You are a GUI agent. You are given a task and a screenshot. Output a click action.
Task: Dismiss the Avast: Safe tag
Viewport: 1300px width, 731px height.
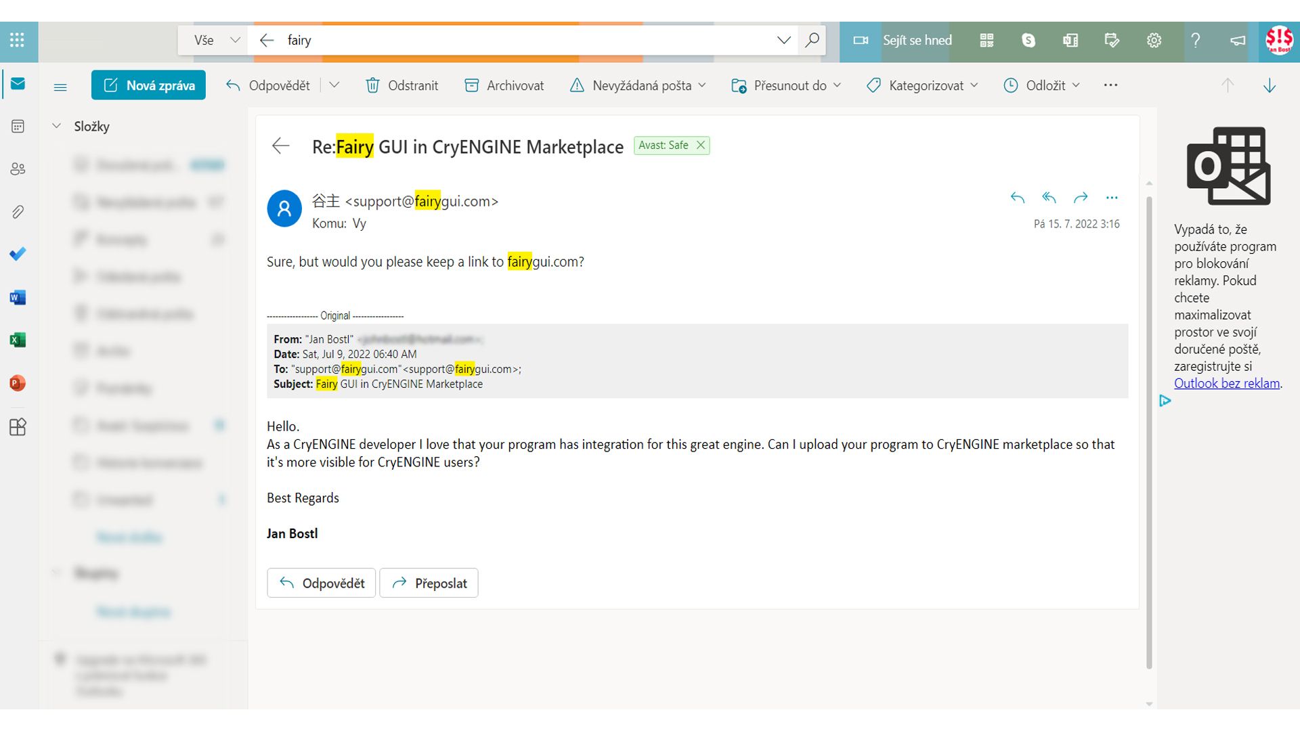click(701, 145)
